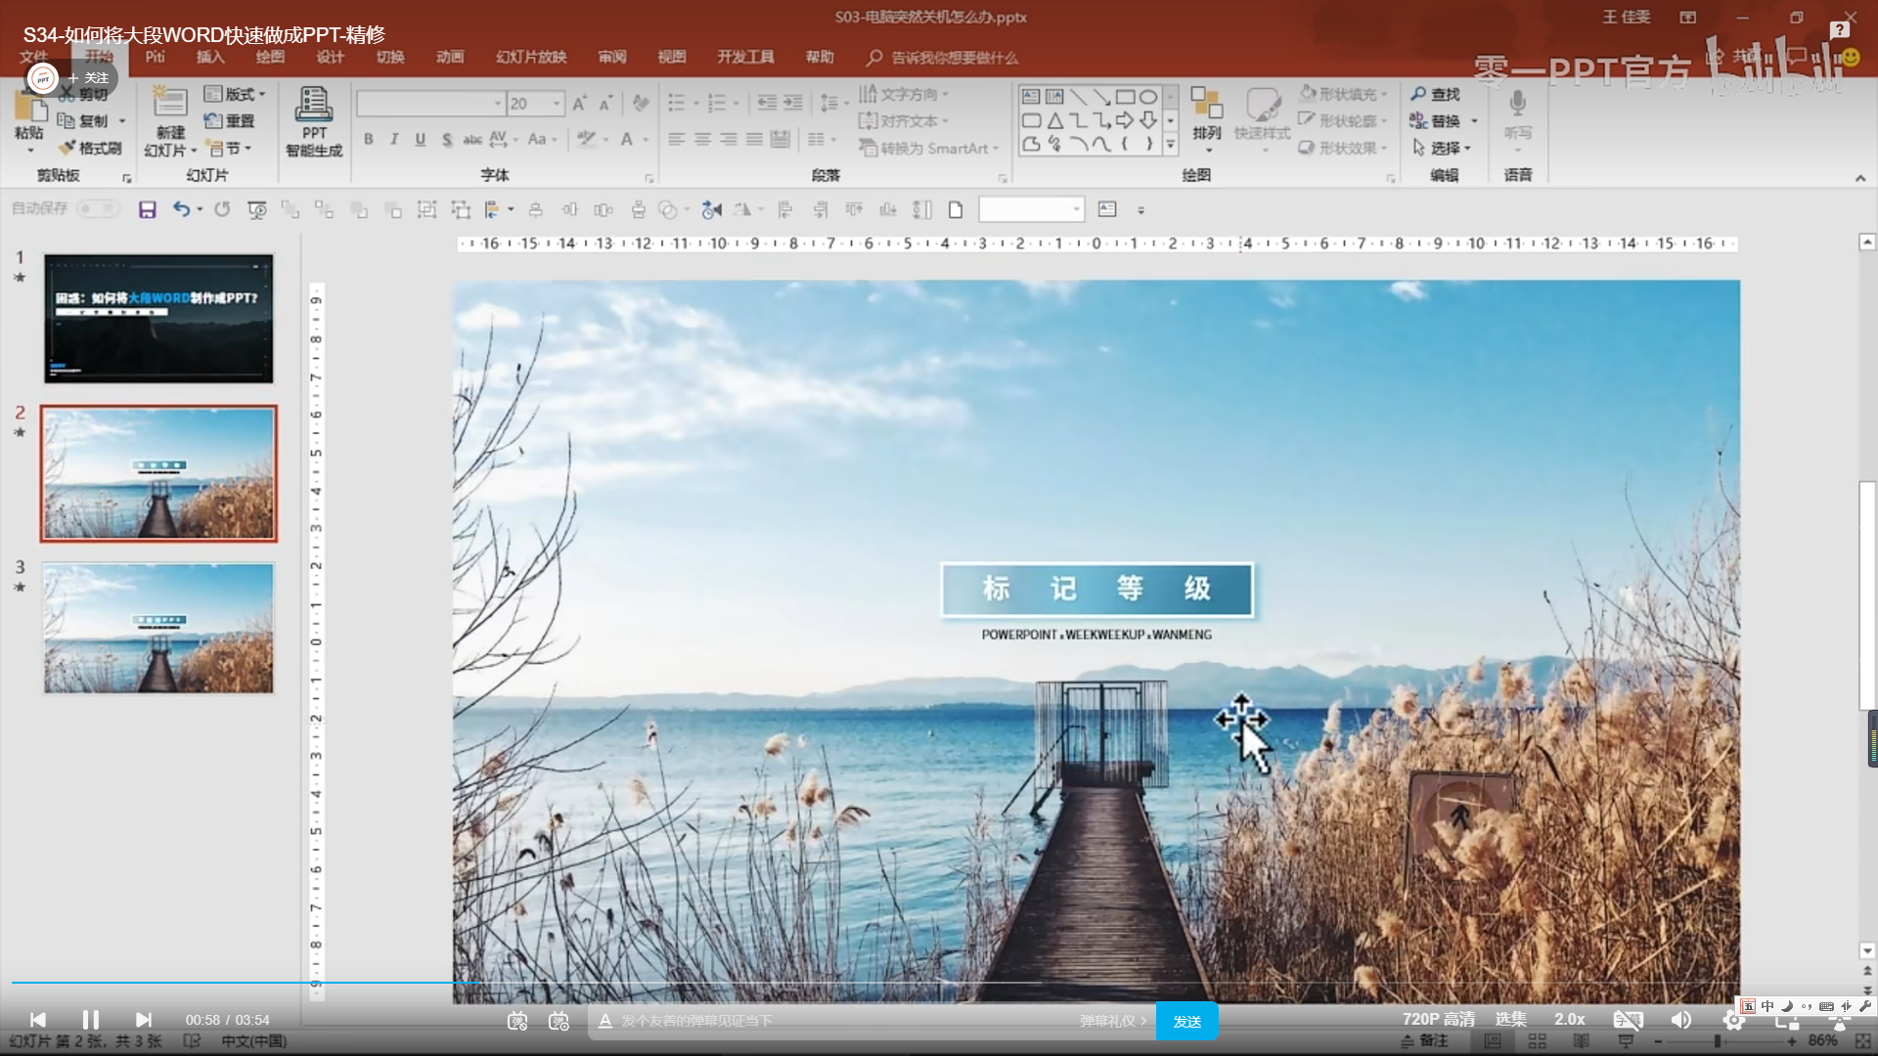Click the Format Painter (格式刷) icon
1878x1056 pixels.
point(67,148)
